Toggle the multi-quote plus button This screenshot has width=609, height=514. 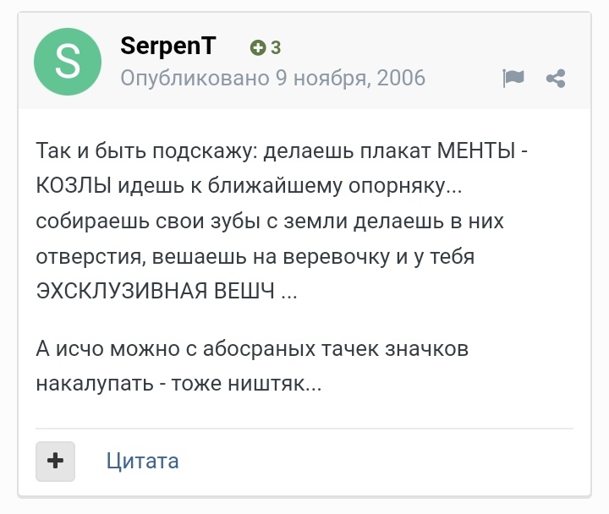(56, 461)
